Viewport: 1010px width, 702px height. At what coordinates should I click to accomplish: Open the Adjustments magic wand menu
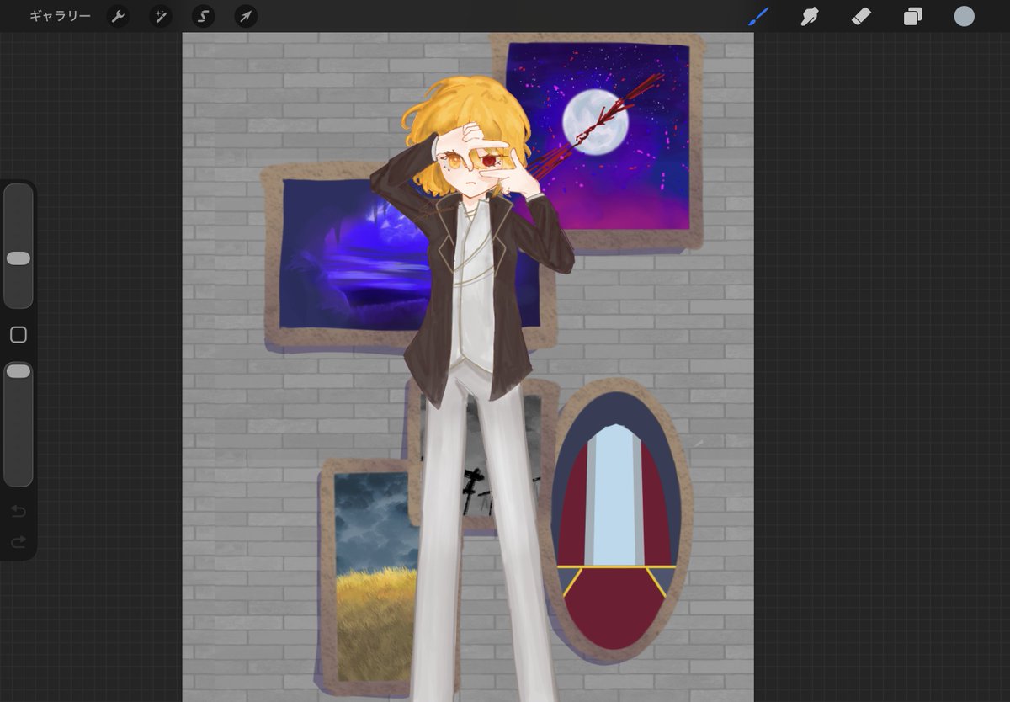point(161,16)
